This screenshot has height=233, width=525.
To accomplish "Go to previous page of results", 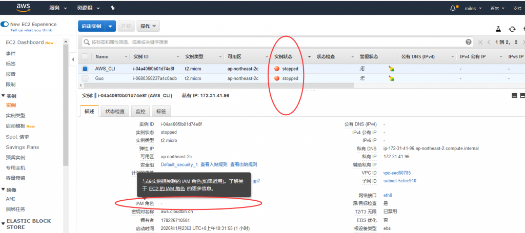I will click(489, 42).
